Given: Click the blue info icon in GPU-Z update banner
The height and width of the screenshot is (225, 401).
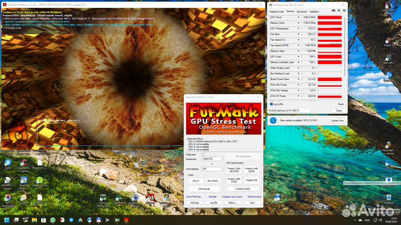Looking at the screenshot, I should (273, 120).
